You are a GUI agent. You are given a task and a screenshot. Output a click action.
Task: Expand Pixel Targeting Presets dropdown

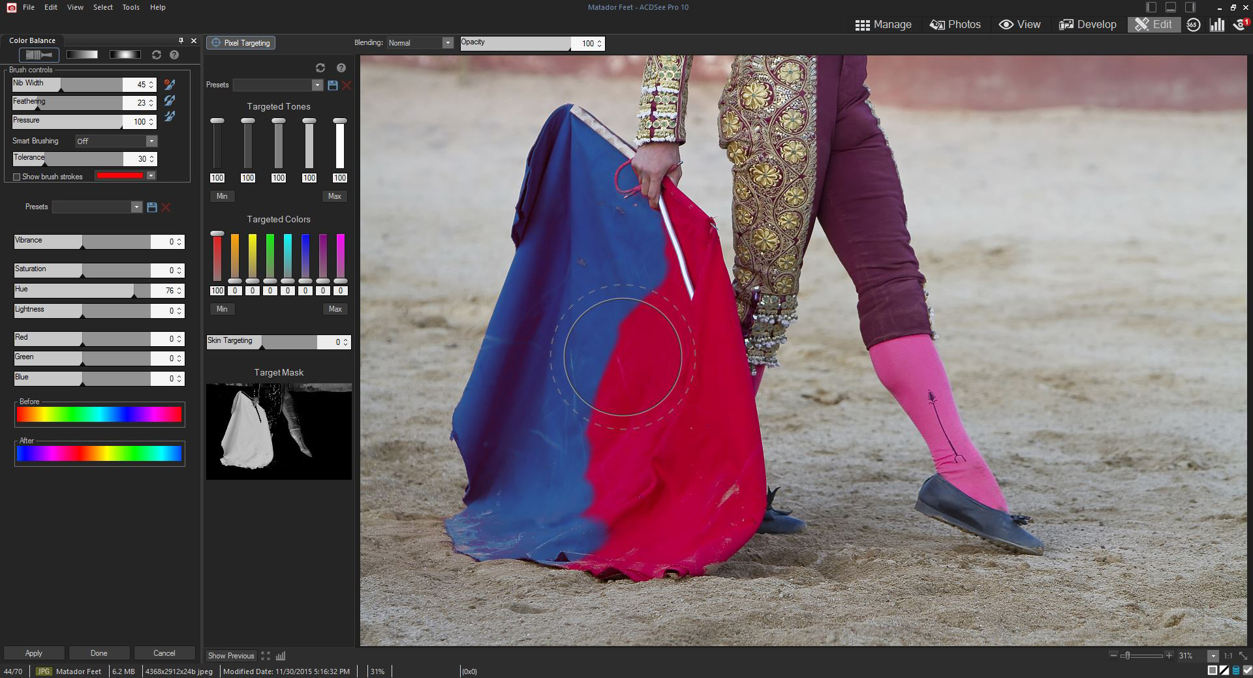pyautogui.click(x=317, y=85)
